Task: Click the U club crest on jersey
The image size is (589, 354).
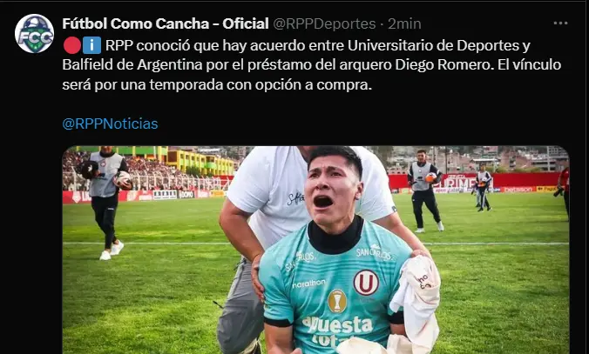Action: coord(366,283)
